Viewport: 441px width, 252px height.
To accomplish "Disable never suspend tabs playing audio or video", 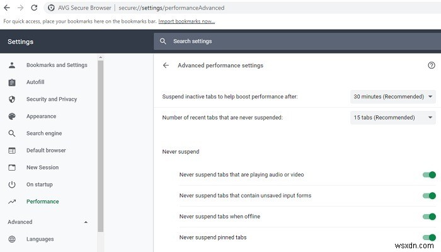I will click(x=429, y=175).
